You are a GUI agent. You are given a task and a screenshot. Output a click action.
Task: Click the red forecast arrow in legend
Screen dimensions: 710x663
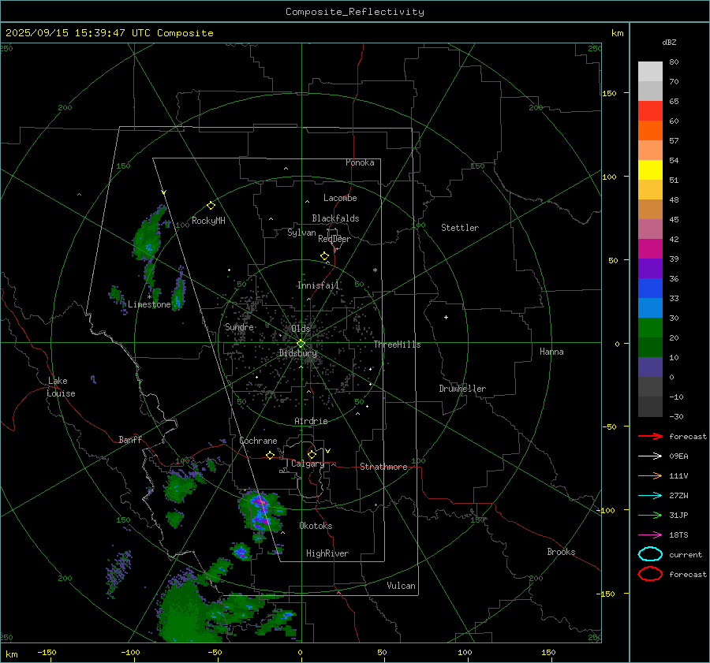point(650,436)
